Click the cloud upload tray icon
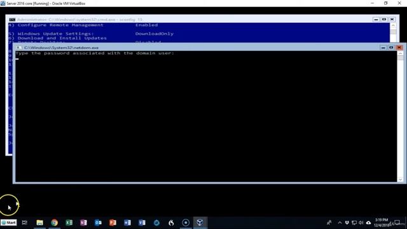 tap(368, 223)
